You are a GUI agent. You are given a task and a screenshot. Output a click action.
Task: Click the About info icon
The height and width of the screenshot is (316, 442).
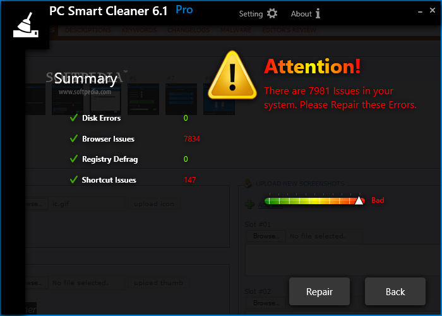click(318, 13)
